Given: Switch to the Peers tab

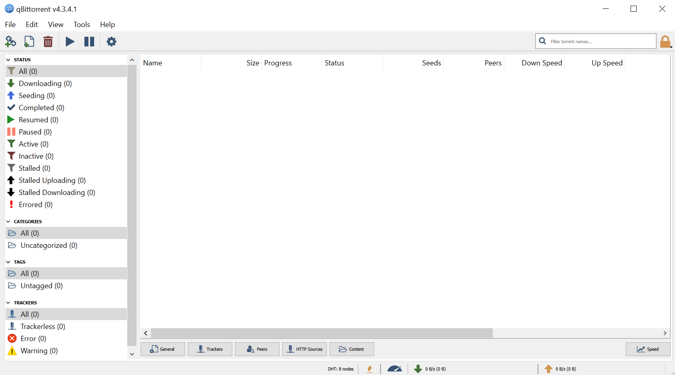Looking at the screenshot, I should [257, 349].
